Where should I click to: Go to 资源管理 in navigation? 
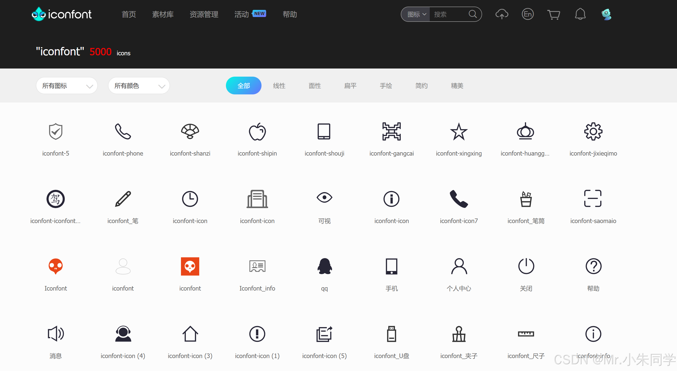(x=204, y=14)
